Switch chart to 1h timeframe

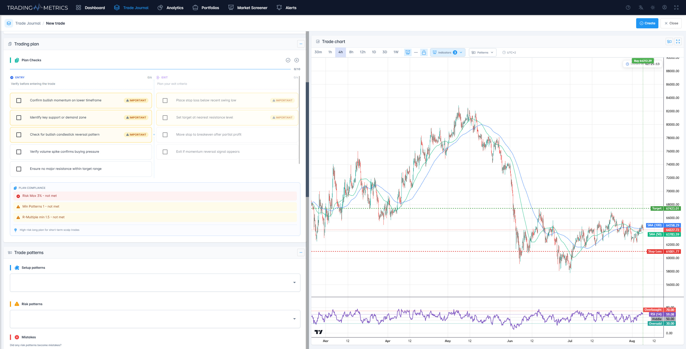tap(330, 52)
